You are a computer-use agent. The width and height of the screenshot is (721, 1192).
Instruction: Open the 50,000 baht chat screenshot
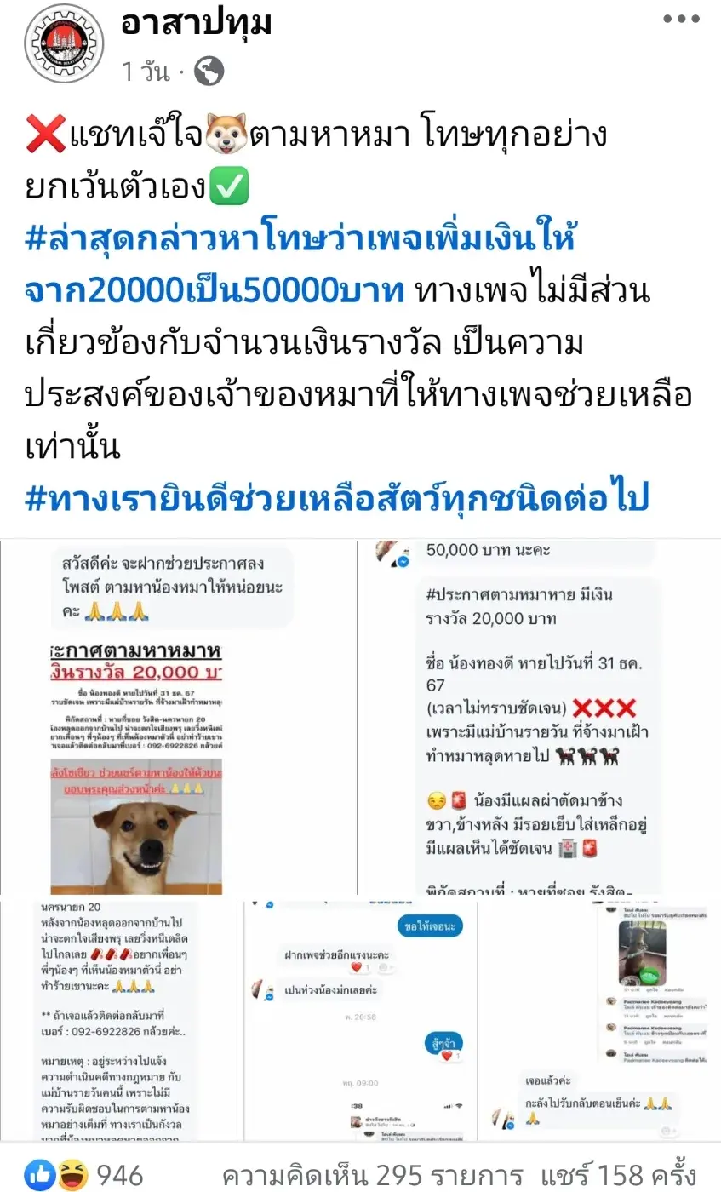pos(540,717)
